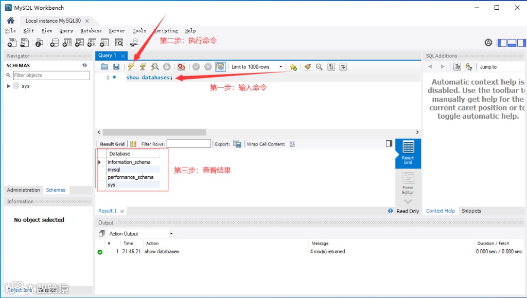The width and height of the screenshot is (527, 298).
Task: Create a new table icon
Action: point(67,43)
